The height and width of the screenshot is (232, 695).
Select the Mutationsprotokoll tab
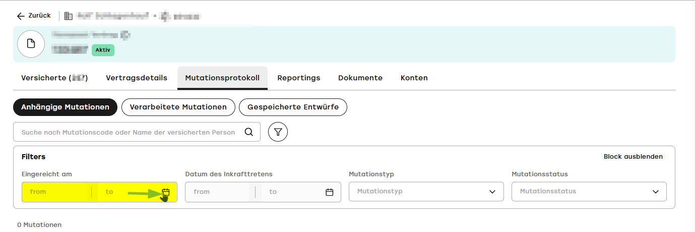[x=222, y=78]
